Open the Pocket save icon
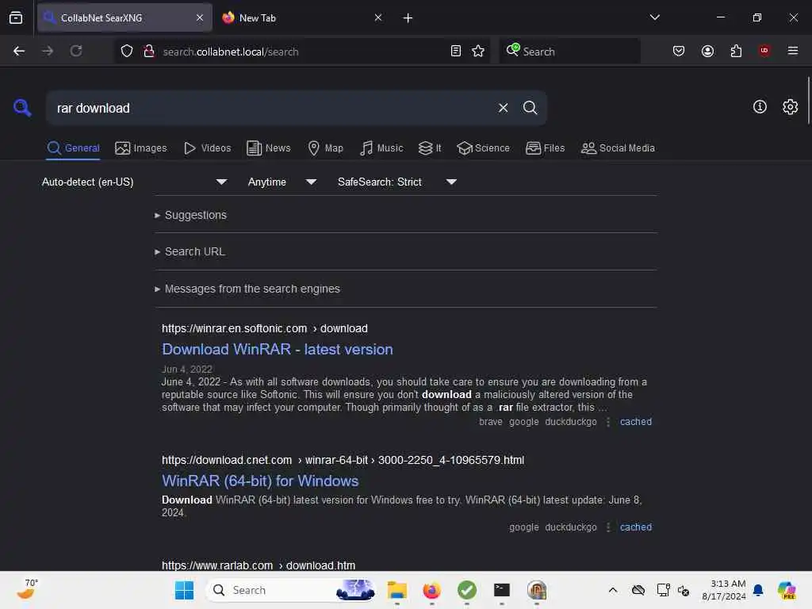 click(x=679, y=51)
